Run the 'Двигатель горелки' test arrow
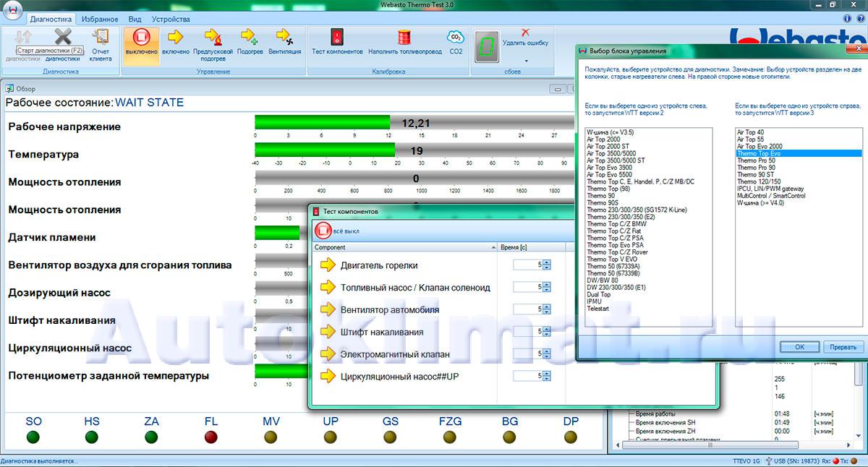The height and width of the screenshot is (467, 868). (x=328, y=265)
